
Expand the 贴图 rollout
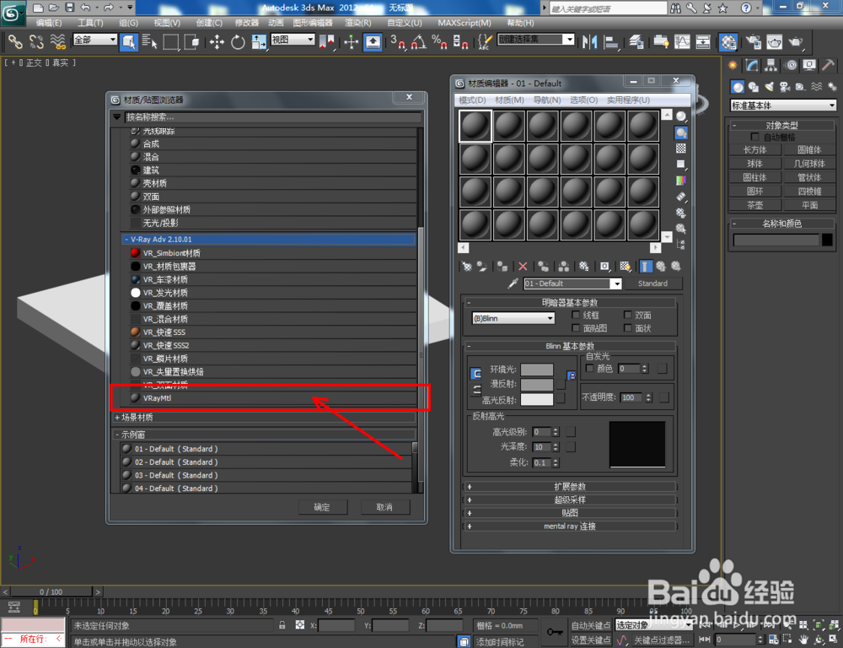tap(569, 513)
